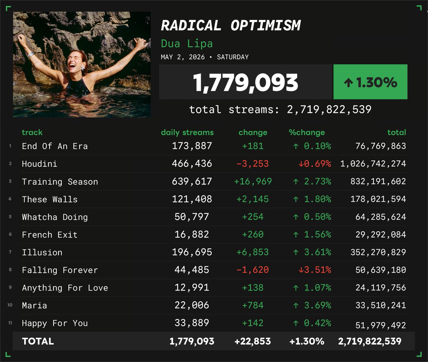Click daily streams value 16,882
Image resolution: width=428 pixels, height=362 pixels.
tap(192, 235)
